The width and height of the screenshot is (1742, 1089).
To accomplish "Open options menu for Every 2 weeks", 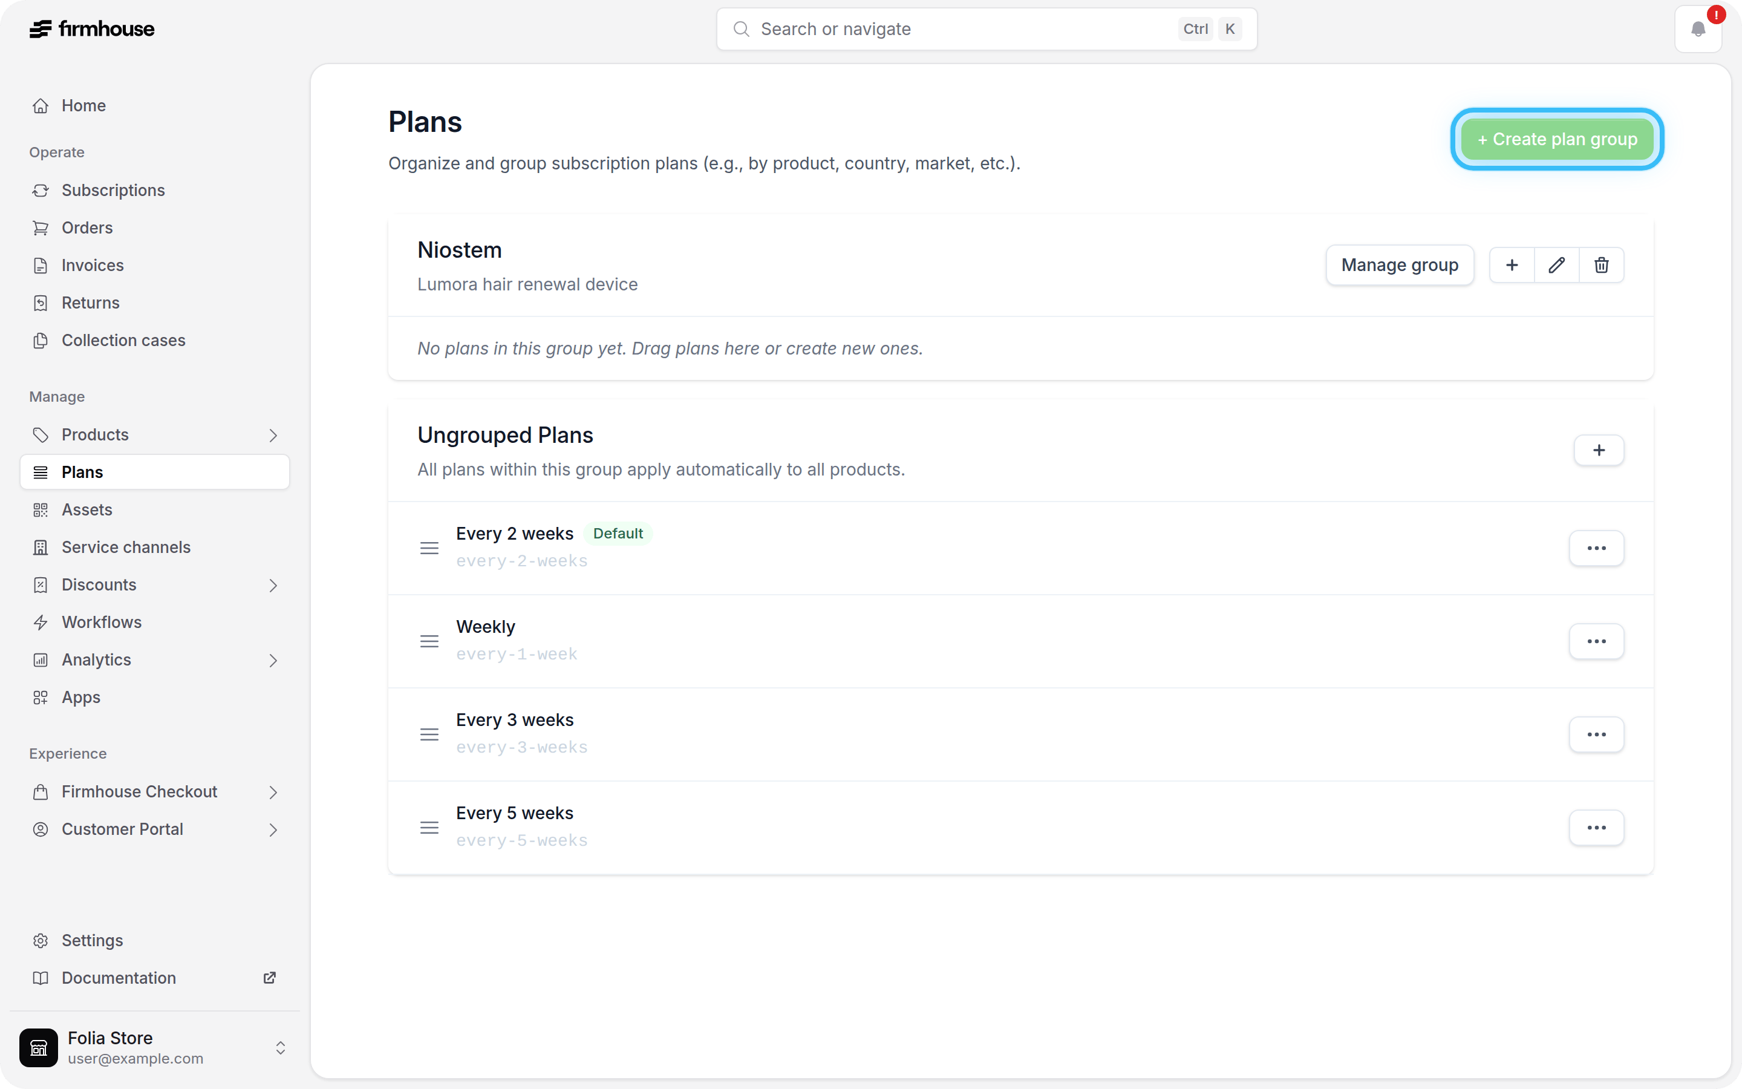I will [x=1597, y=548].
